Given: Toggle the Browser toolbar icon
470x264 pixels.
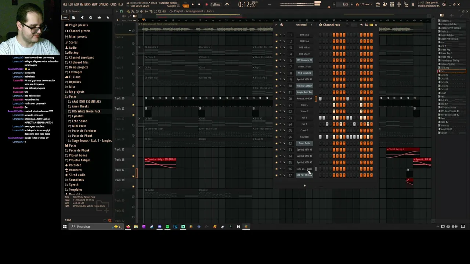Looking at the screenshot, I should [x=406, y=4].
